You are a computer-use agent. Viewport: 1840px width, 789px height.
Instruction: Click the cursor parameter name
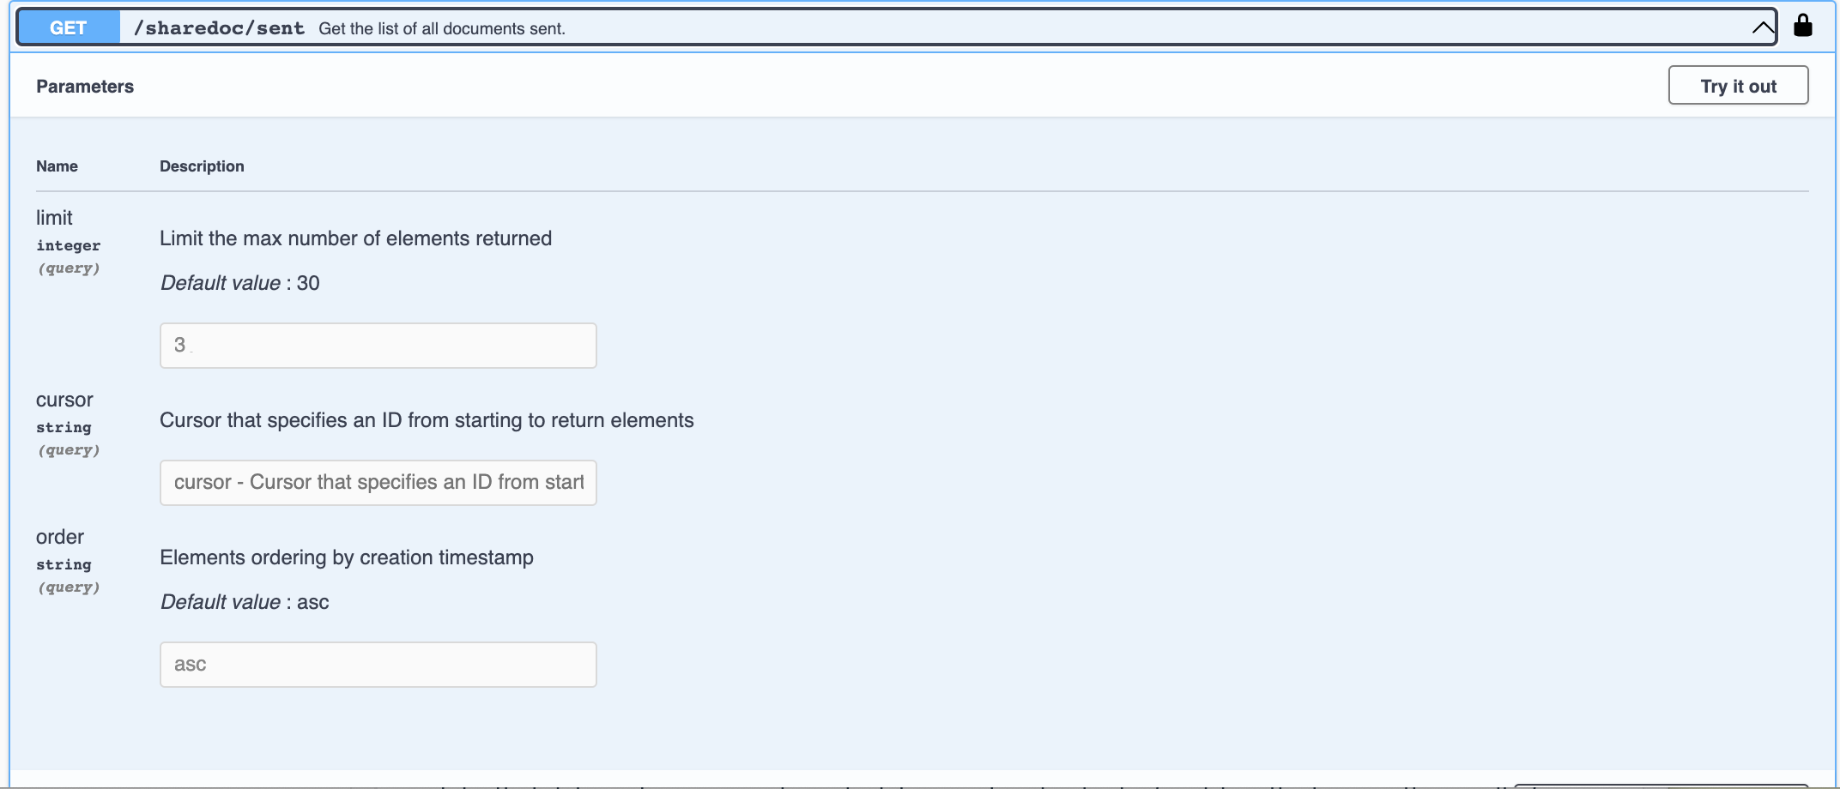point(64,400)
